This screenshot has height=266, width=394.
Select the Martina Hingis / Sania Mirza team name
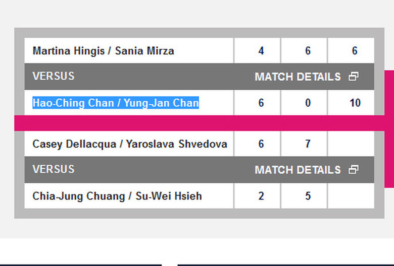(x=103, y=51)
